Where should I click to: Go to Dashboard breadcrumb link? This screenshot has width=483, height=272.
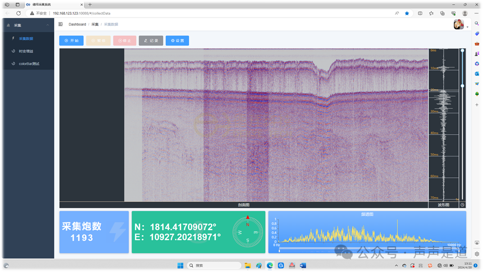coord(77,24)
